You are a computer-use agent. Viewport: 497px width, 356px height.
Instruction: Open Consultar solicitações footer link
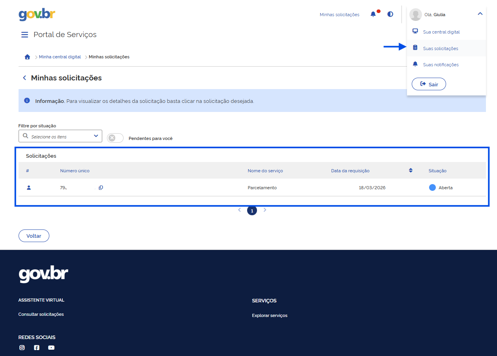click(41, 314)
